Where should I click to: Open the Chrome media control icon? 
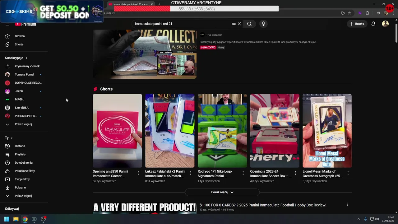point(378,13)
